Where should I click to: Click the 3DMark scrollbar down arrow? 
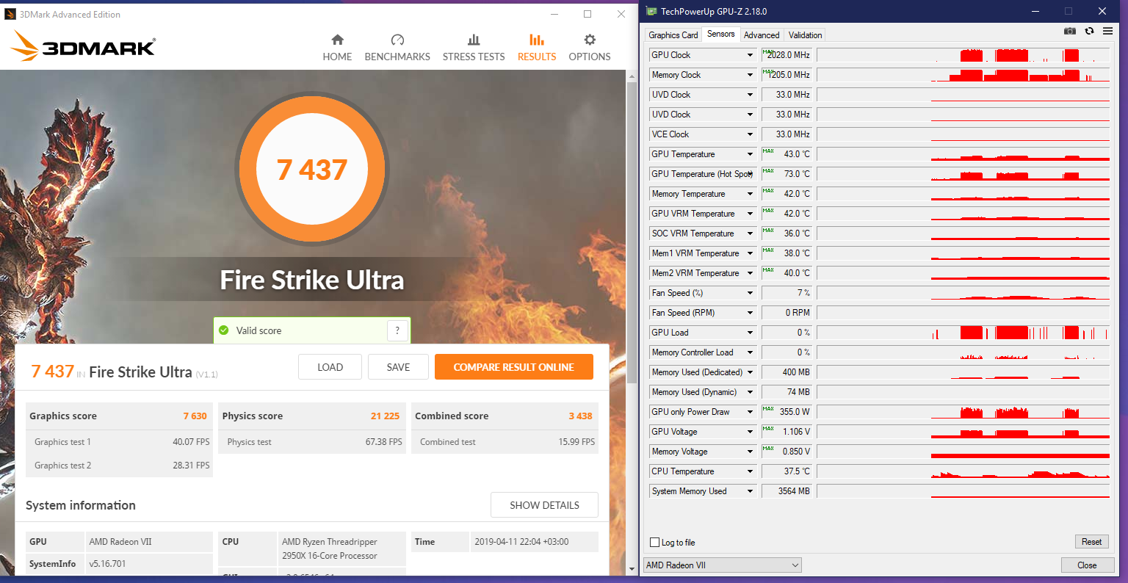[632, 569]
